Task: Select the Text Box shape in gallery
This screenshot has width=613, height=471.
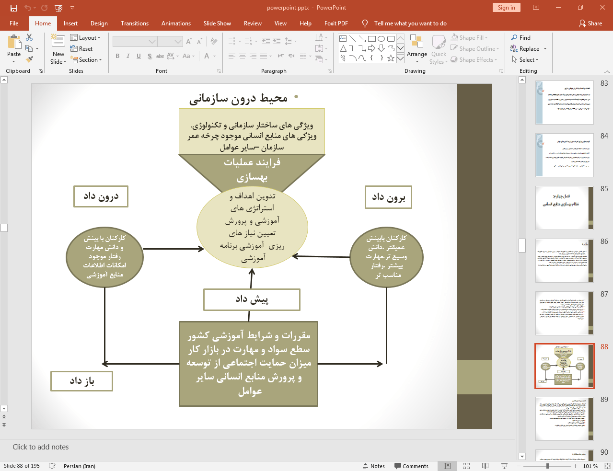Action: 343,39
